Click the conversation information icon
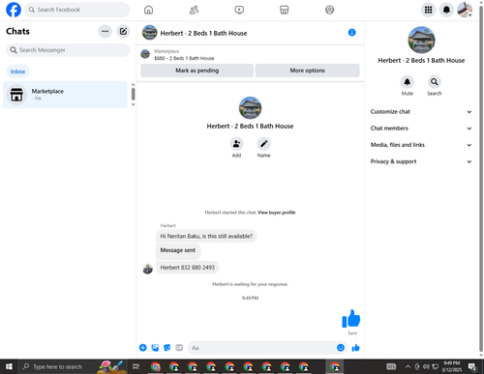Screen dimensions: 484x374 click(351, 33)
